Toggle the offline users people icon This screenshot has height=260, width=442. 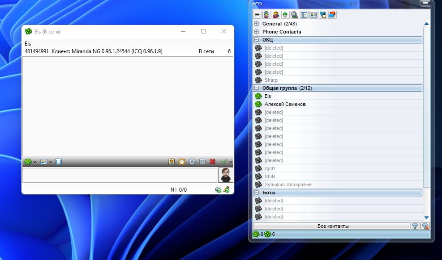click(x=276, y=15)
